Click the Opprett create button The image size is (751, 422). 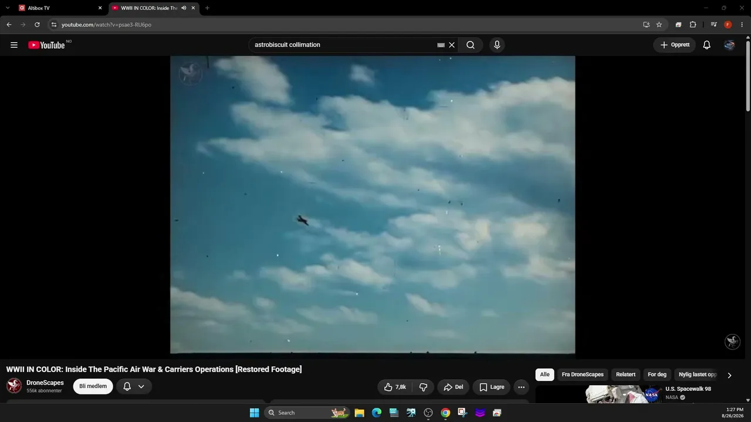pos(675,45)
